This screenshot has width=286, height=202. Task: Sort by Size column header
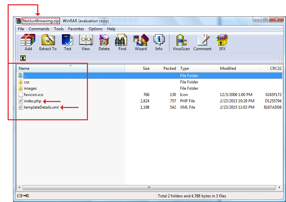(146, 68)
